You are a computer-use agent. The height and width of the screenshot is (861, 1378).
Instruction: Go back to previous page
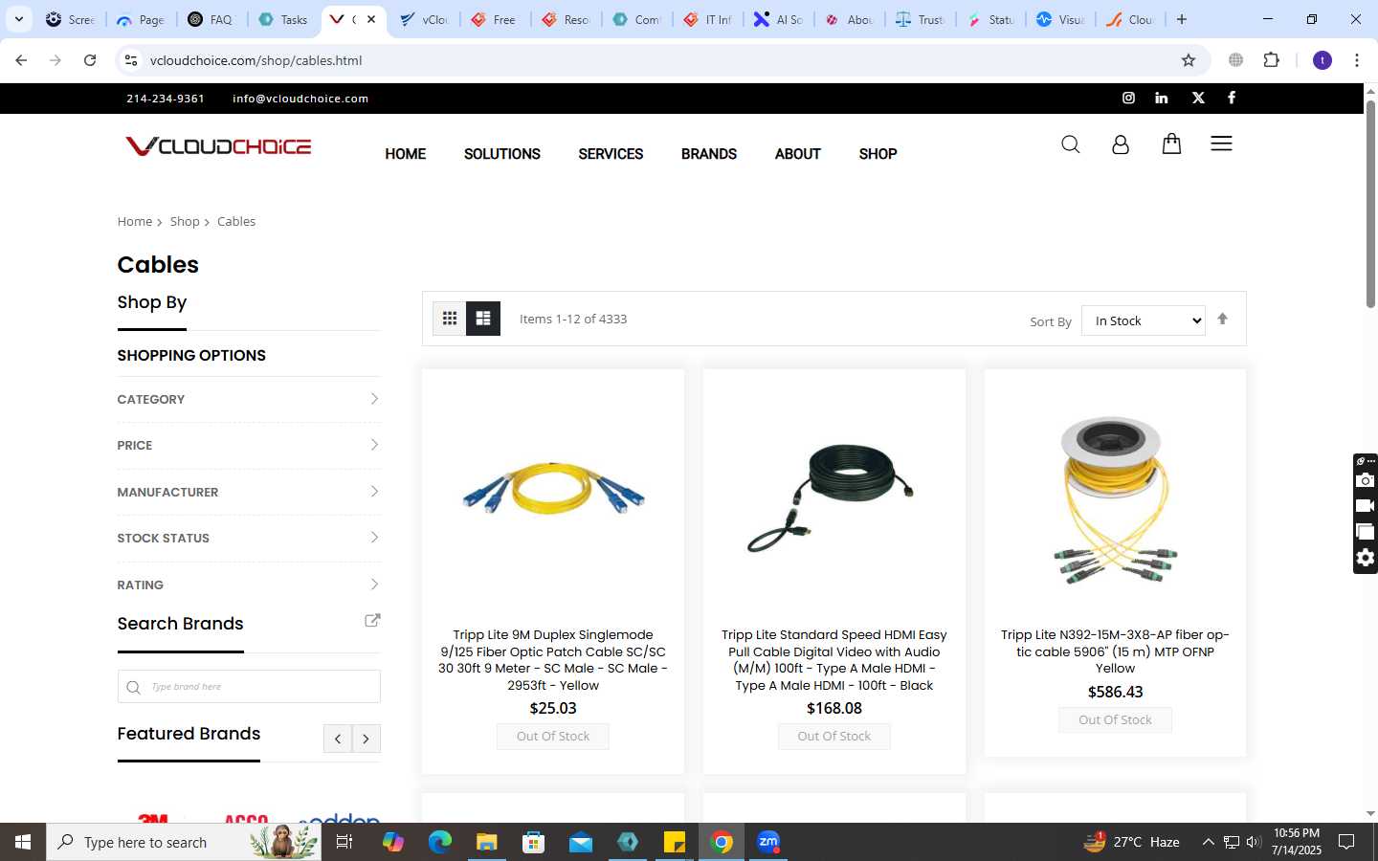tap(21, 60)
